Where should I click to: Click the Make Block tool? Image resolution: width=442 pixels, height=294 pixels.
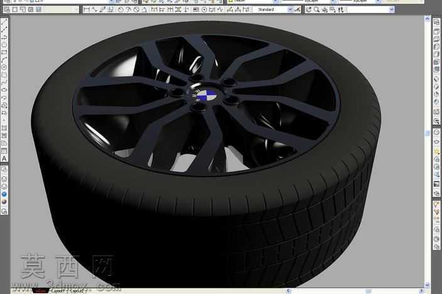coord(4,113)
